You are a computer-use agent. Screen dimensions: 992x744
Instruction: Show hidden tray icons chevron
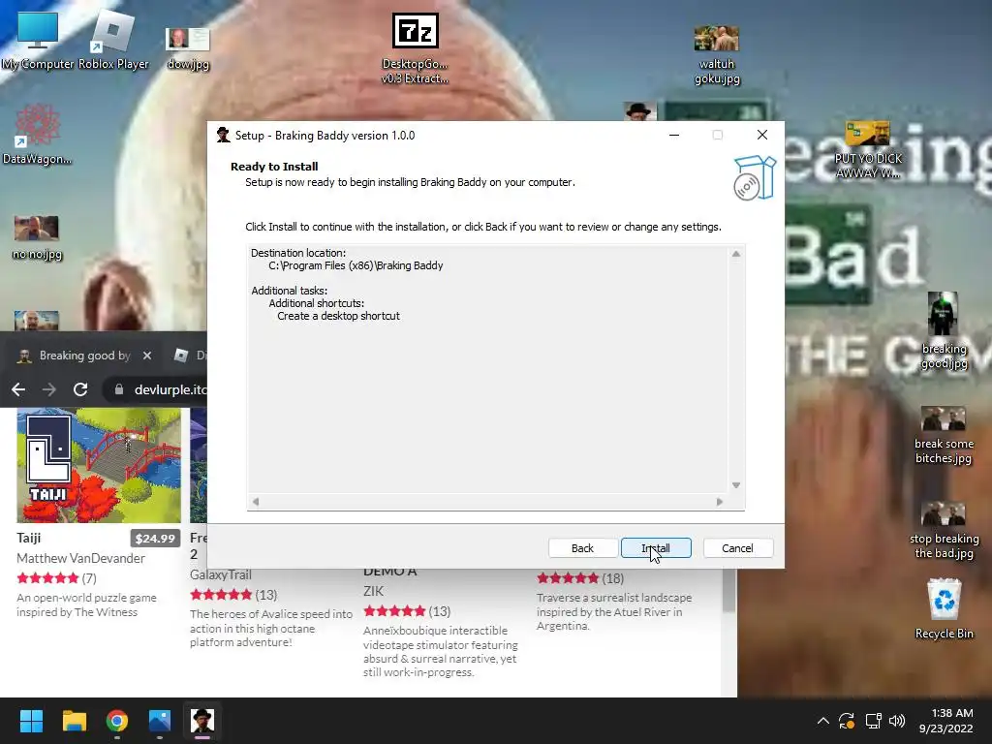(823, 721)
